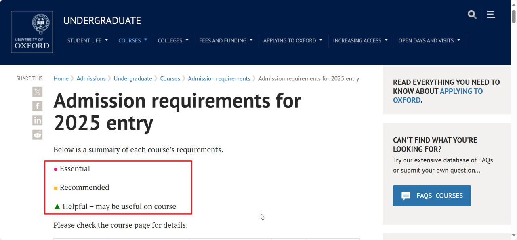
Task: Share page on LinkedIn
Action: pos(38,120)
